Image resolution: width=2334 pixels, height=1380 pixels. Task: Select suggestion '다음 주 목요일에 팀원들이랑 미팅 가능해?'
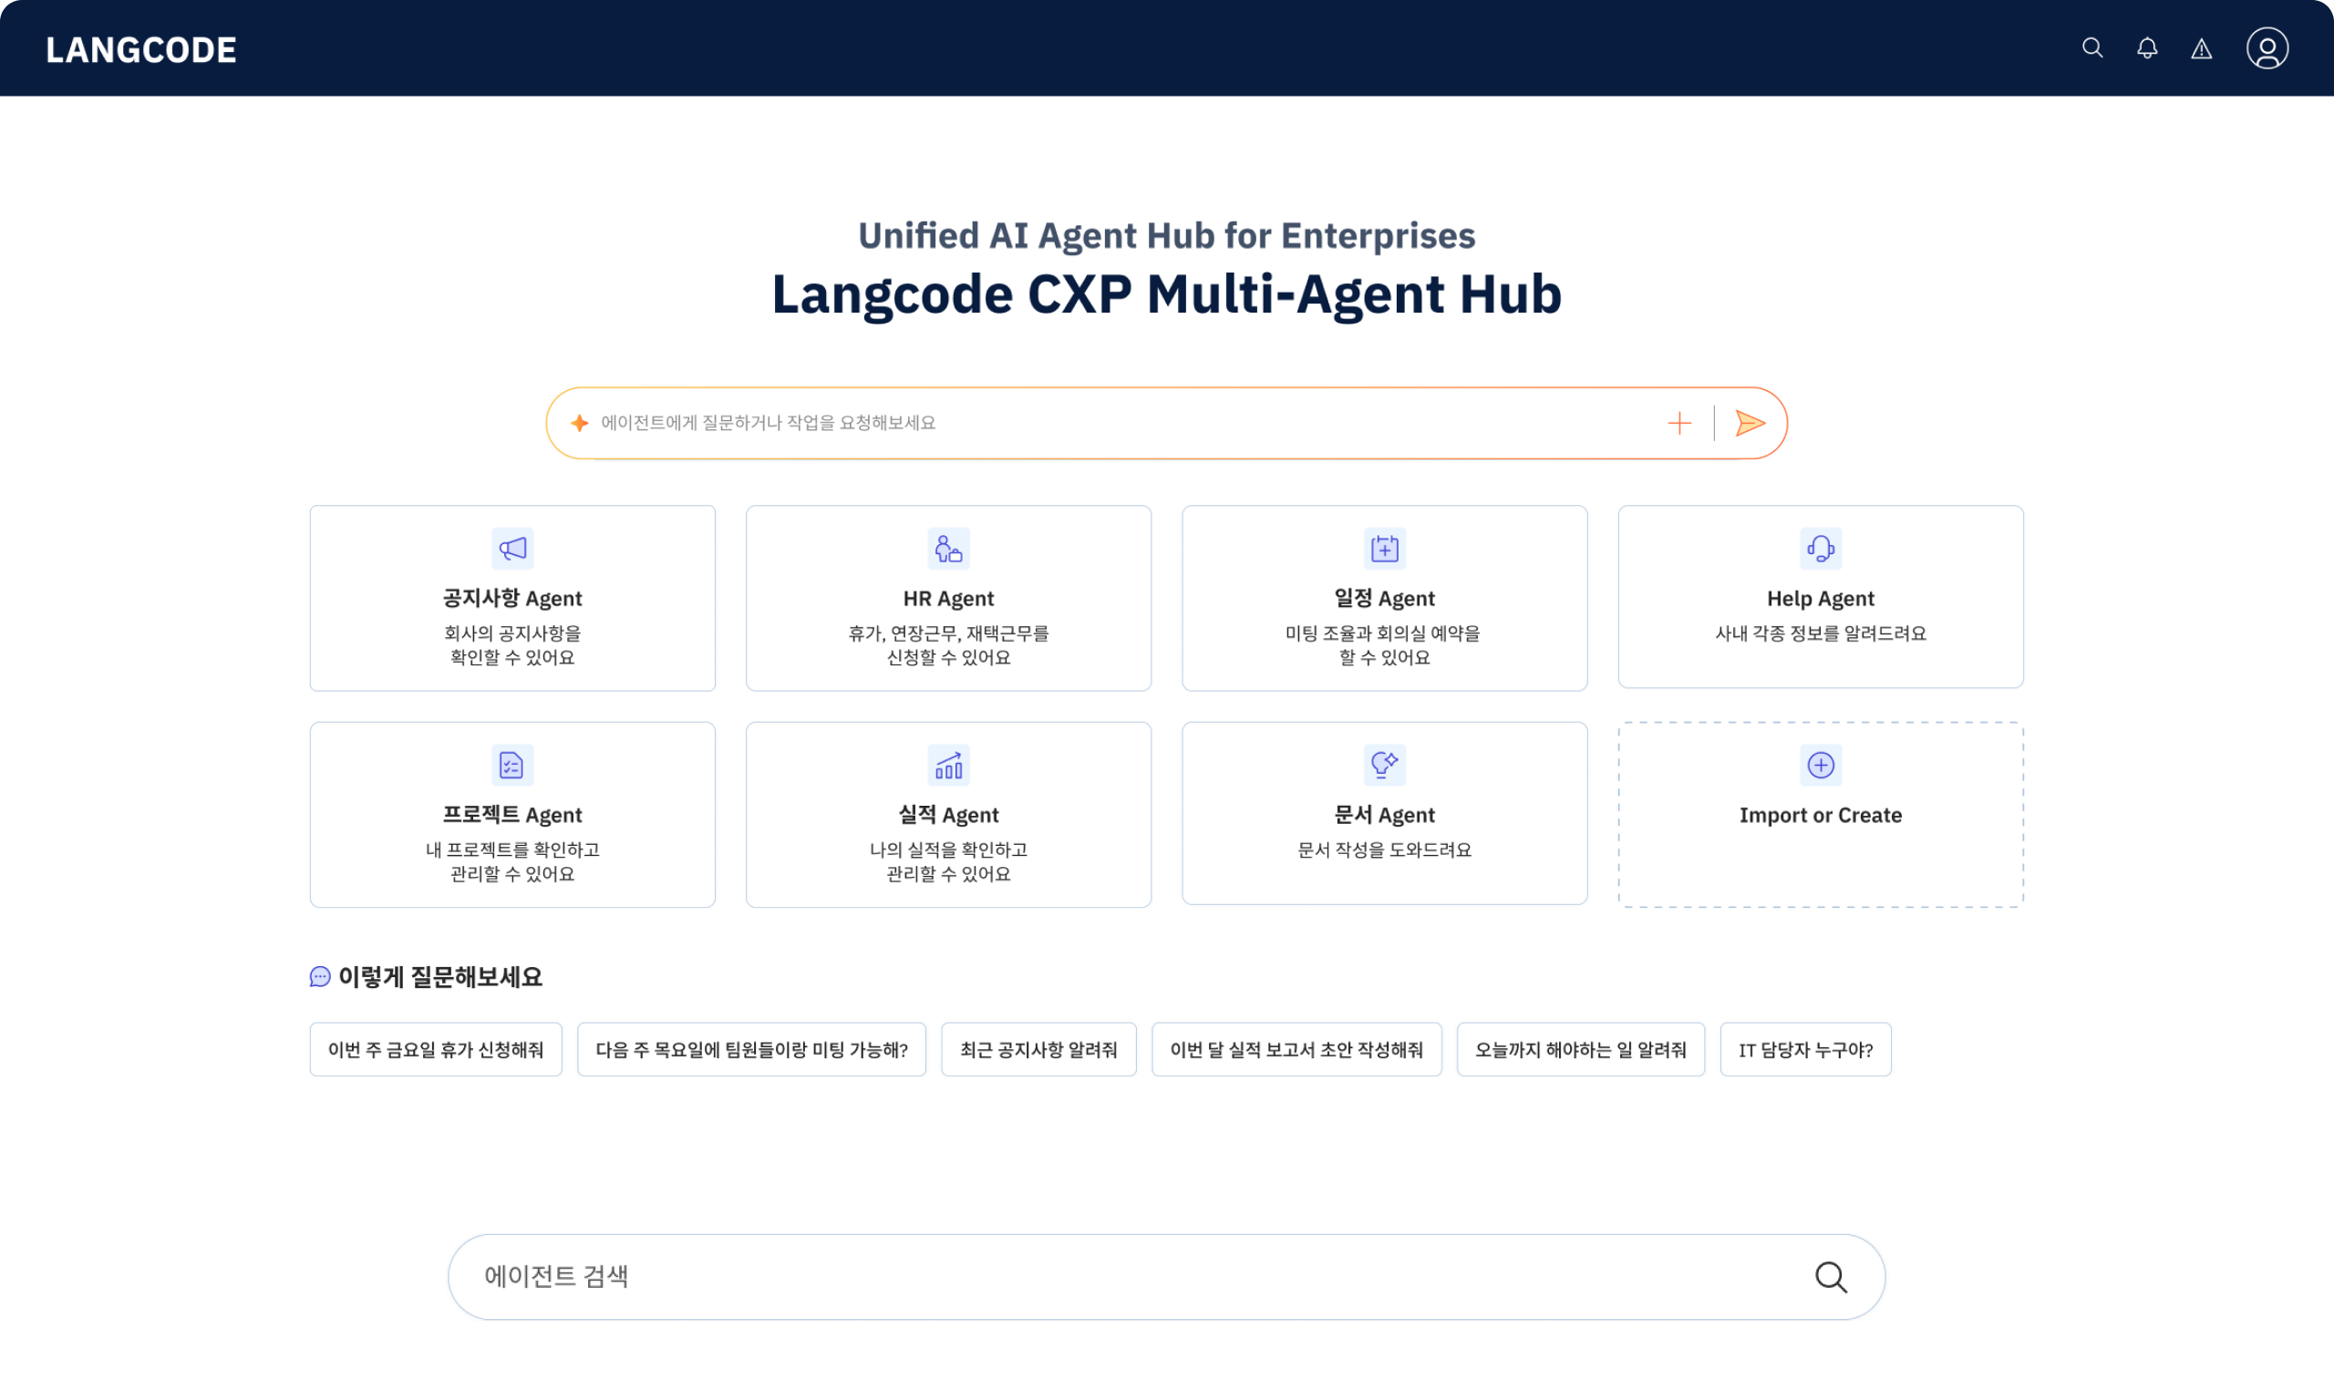click(x=751, y=1050)
